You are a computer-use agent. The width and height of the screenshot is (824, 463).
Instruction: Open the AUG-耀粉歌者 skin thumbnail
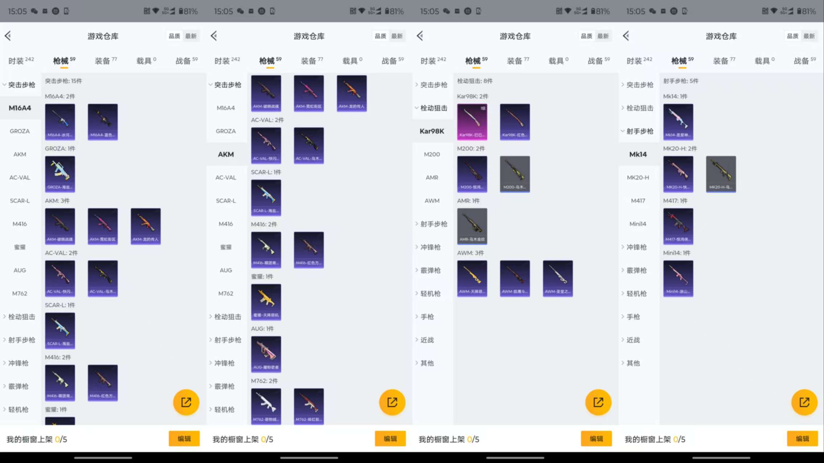[x=266, y=354]
